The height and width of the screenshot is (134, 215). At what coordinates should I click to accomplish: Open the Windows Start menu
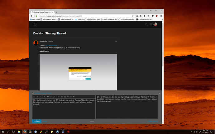(2, 132)
